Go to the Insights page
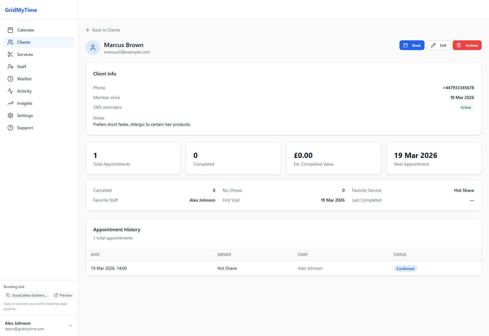The image size is (489, 336). [x=24, y=103]
